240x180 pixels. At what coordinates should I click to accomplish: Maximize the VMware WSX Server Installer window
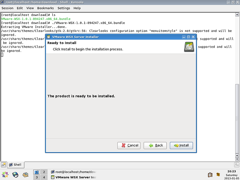point(188,37)
